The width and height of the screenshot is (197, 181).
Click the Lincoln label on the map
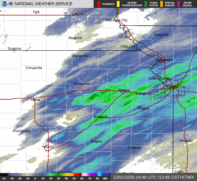[x=78, y=14]
